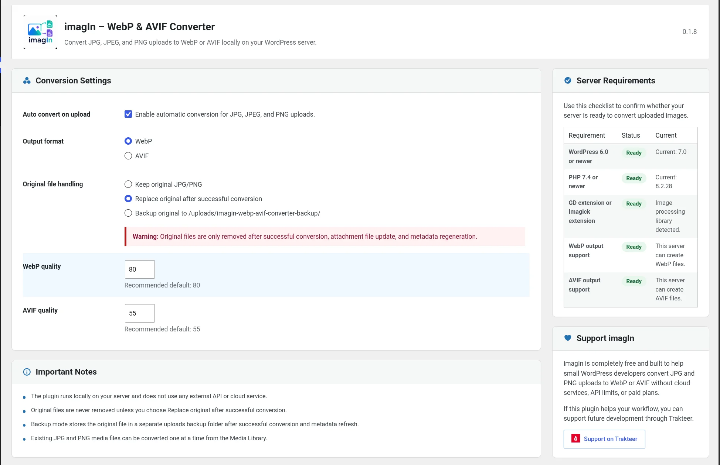Viewport: 720px width, 465px height.
Task: Click the Server Requirements checkmark icon
Action: pyautogui.click(x=568, y=80)
